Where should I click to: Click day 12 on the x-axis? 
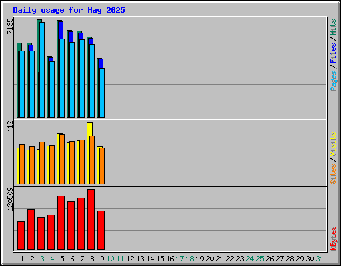point(130,259)
